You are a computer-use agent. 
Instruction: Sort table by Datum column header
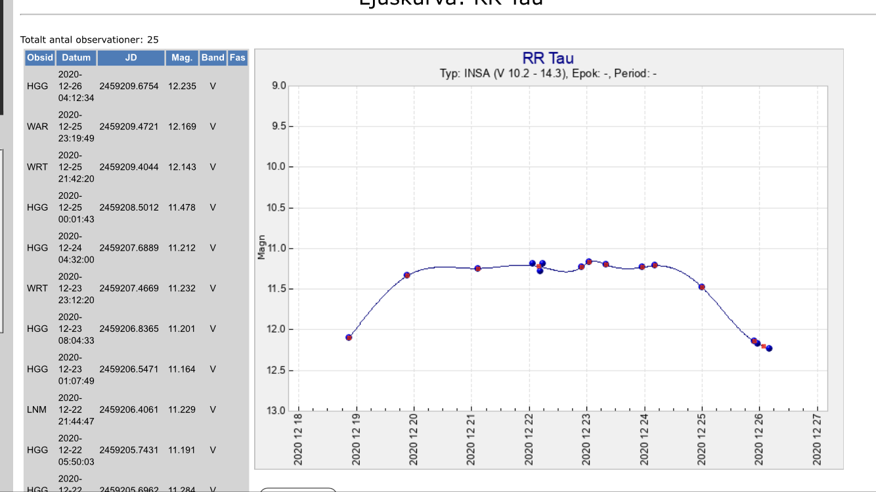76,58
